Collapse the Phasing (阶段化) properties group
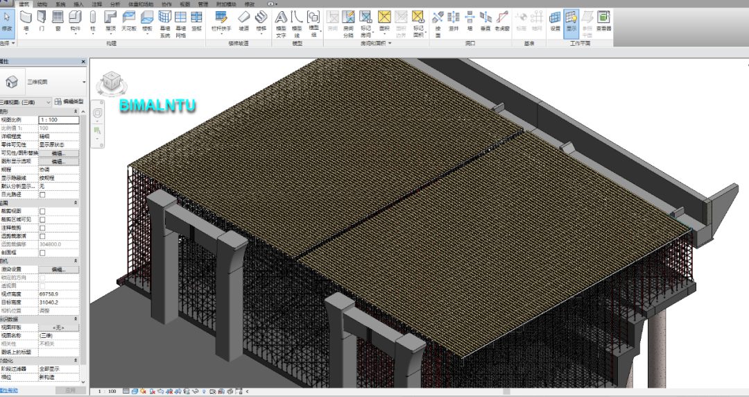The width and height of the screenshot is (749, 397). point(76,360)
